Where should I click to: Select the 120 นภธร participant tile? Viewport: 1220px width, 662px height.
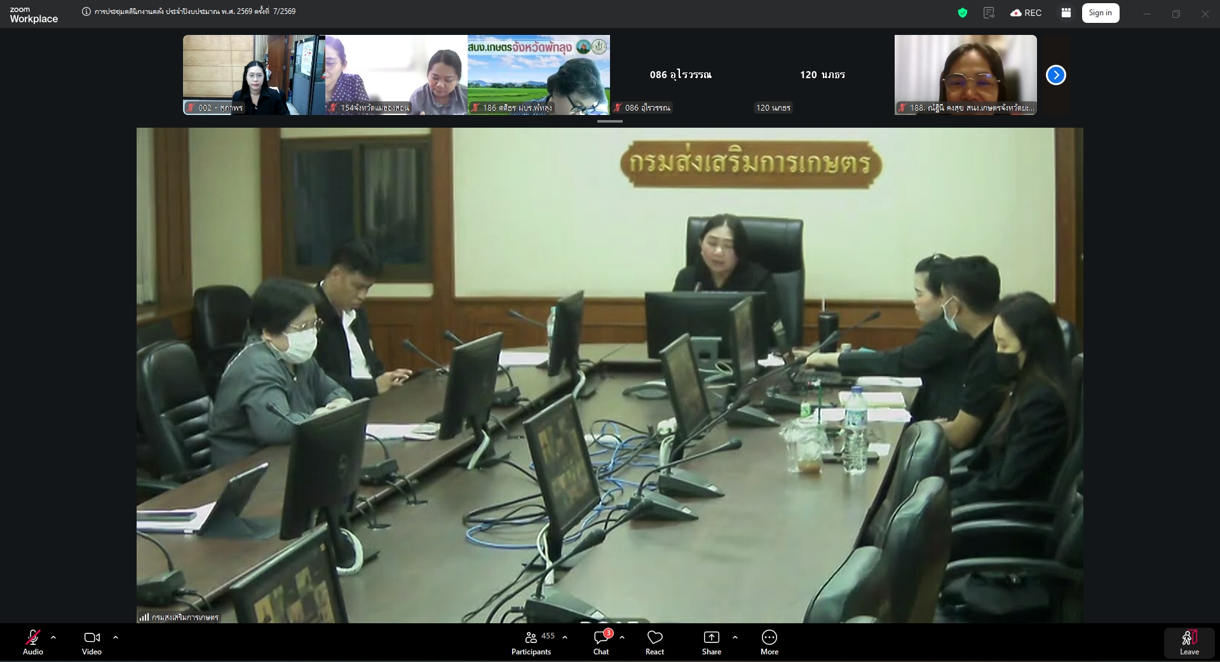823,75
